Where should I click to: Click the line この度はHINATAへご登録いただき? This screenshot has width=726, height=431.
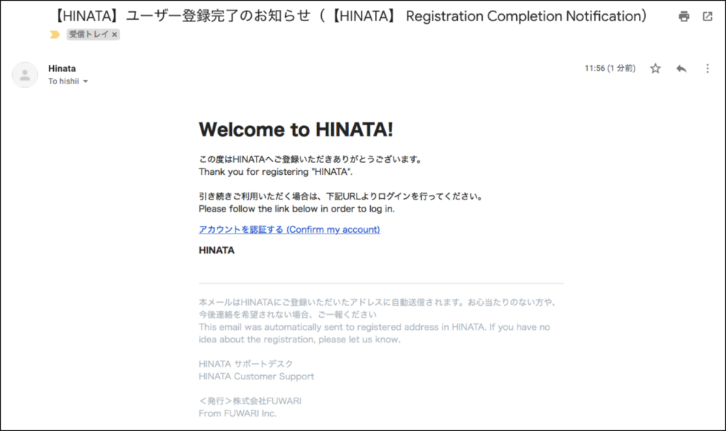click(x=311, y=159)
